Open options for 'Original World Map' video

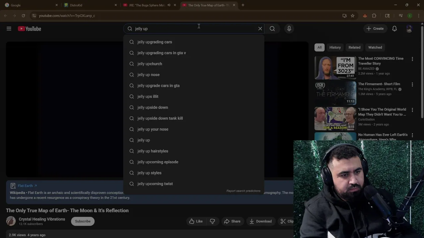pyautogui.click(x=412, y=110)
